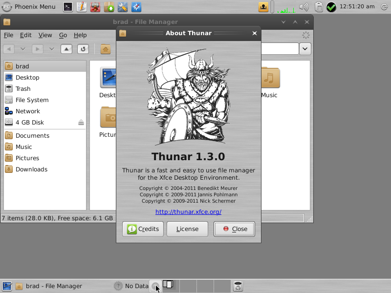The image size is (391, 293).
Task: Open the File menu in File Manager
Action: [x=8, y=35]
